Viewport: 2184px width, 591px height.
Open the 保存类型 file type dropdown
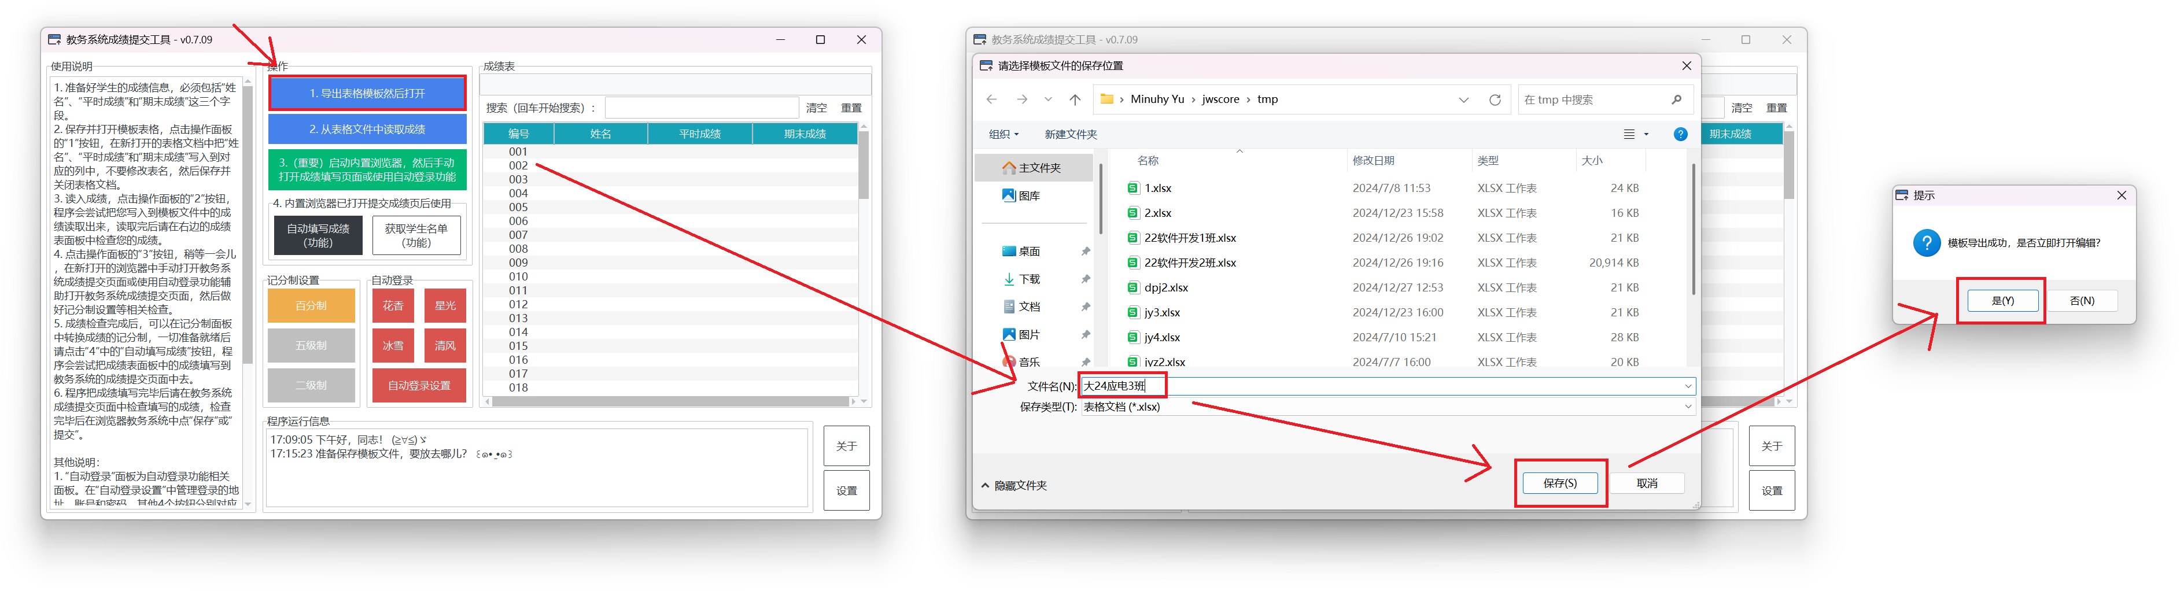(1687, 407)
